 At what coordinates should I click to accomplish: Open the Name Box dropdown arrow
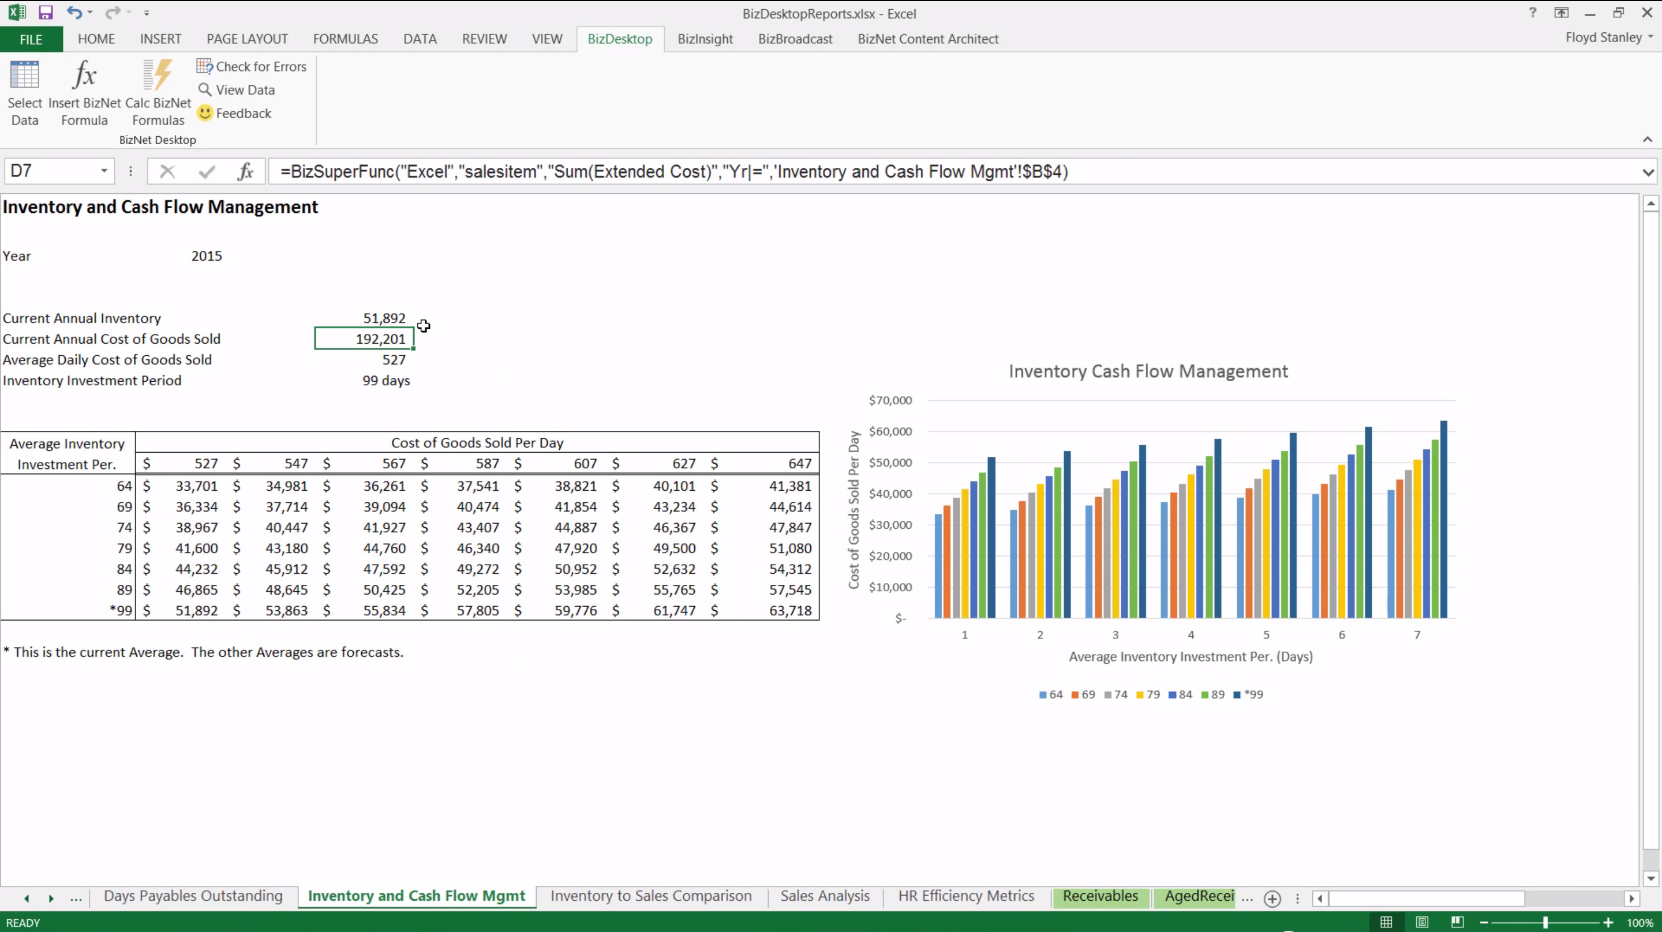click(104, 171)
